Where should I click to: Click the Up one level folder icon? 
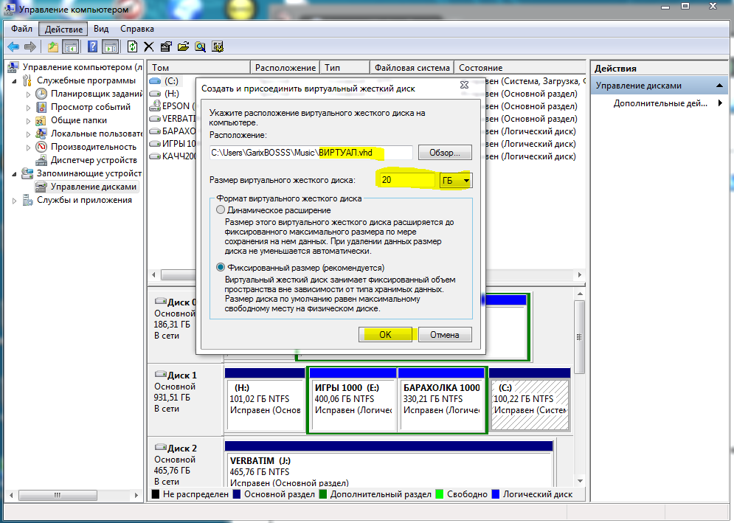pyautogui.click(x=53, y=46)
